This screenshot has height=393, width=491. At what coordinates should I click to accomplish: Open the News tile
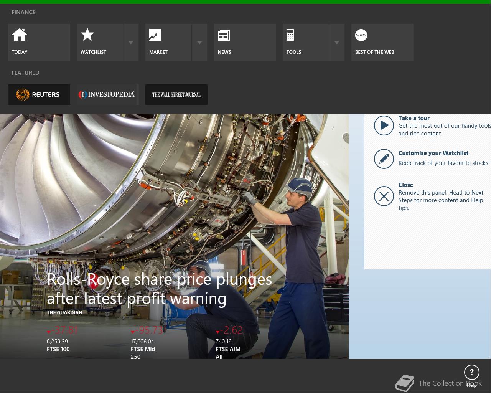(245, 43)
